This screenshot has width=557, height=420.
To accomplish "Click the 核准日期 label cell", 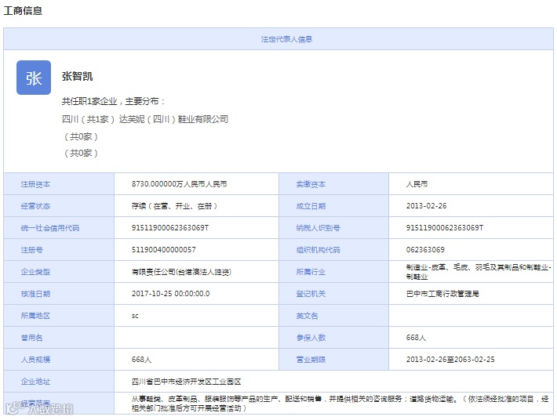I will (59, 294).
